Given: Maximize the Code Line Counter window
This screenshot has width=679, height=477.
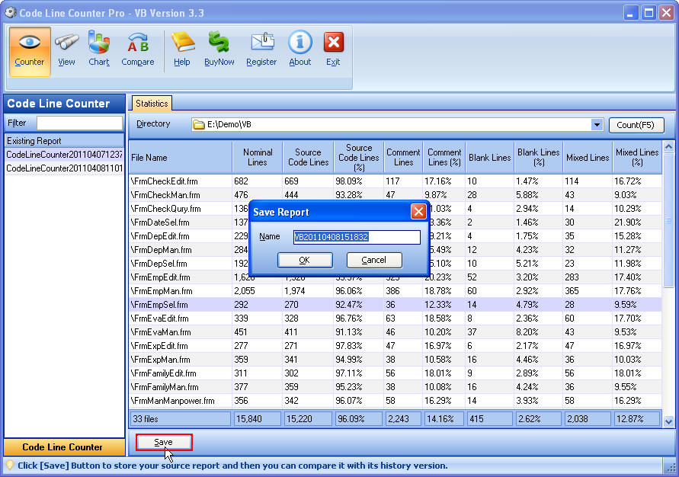Looking at the screenshot, I should [x=649, y=12].
